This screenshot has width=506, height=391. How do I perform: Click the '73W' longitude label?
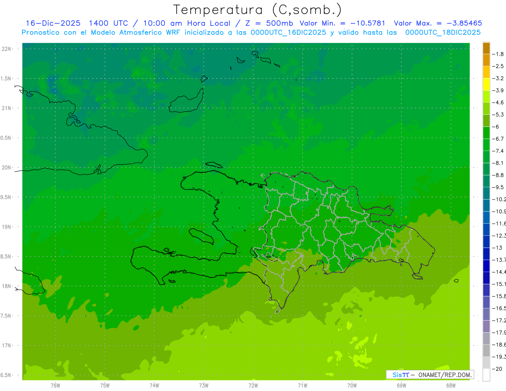[204, 386]
